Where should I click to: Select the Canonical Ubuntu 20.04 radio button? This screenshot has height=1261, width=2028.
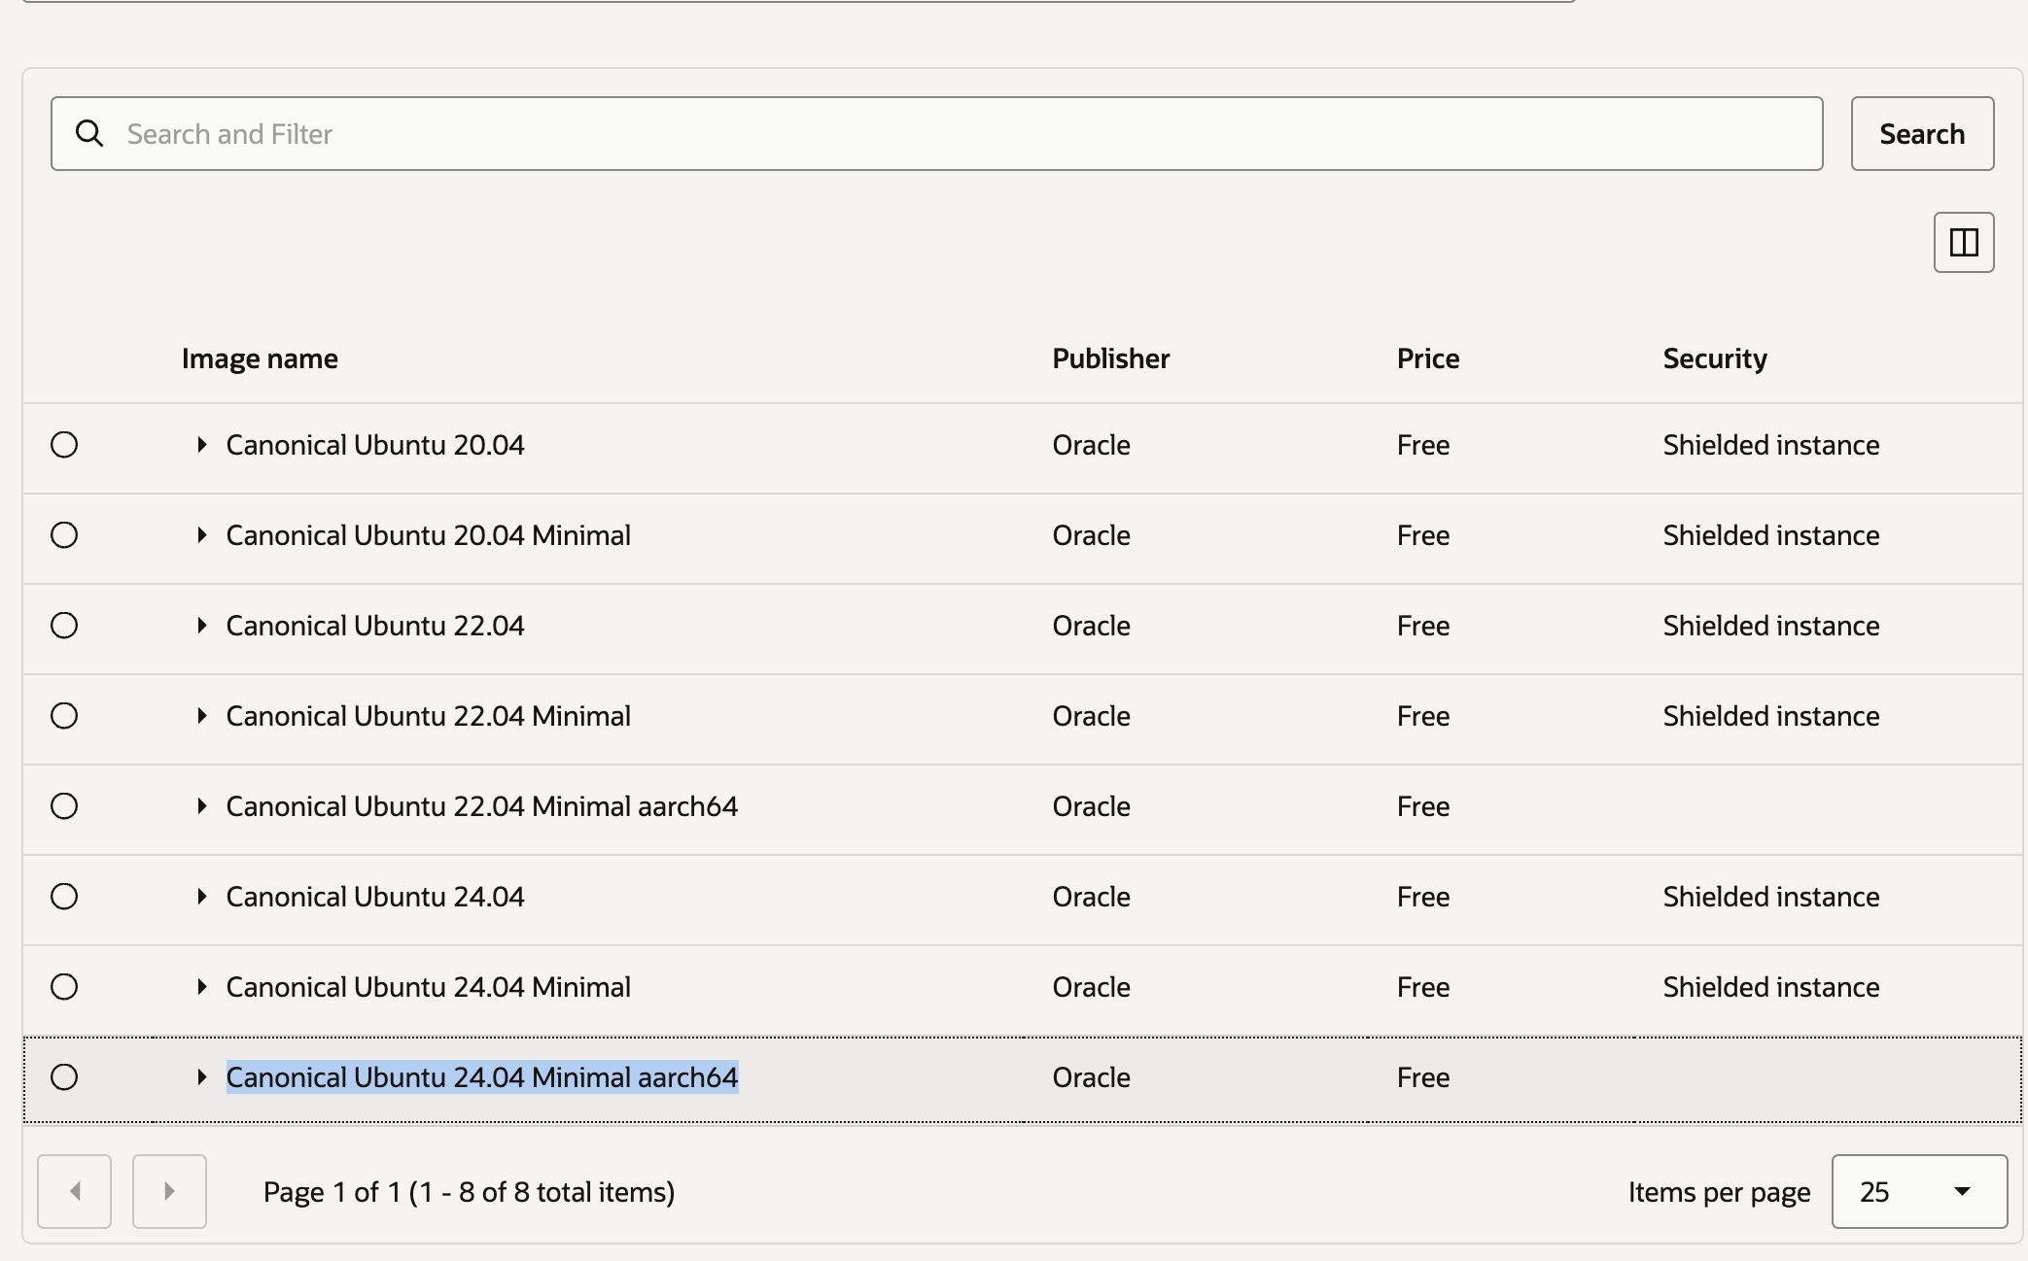(64, 445)
